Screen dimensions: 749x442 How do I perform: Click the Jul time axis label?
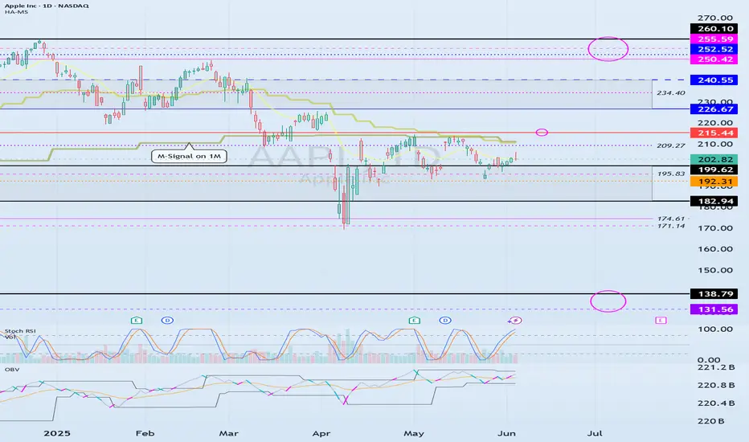[x=595, y=433]
